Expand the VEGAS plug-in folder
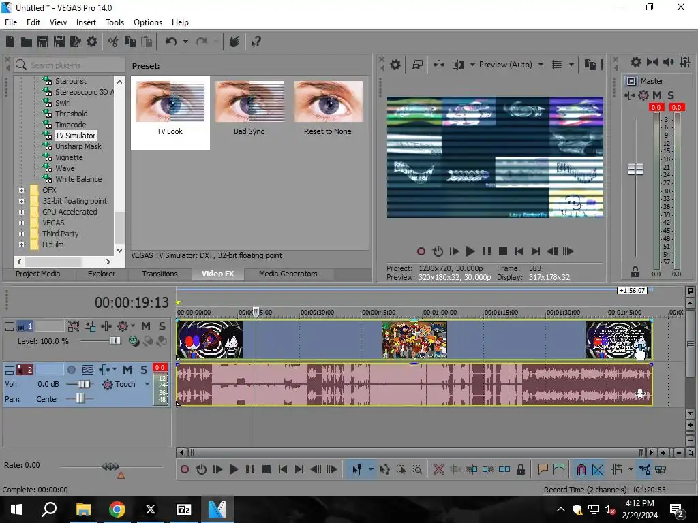The image size is (698, 523). pos(21,223)
